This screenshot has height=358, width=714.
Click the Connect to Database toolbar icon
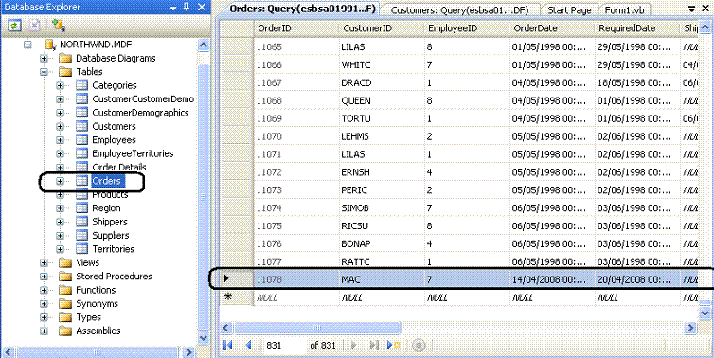point(58,25)
